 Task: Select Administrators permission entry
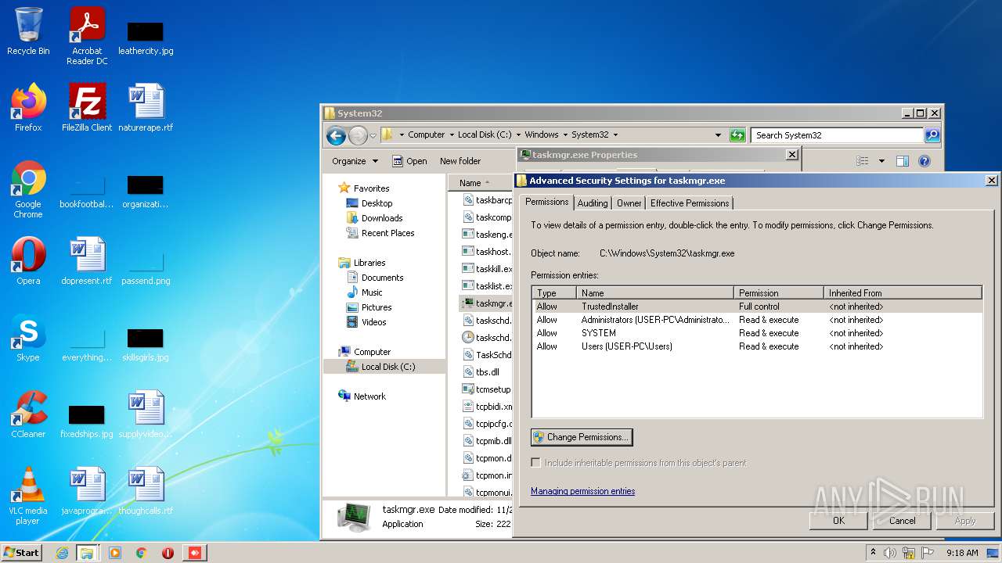(x=756, y=320)
